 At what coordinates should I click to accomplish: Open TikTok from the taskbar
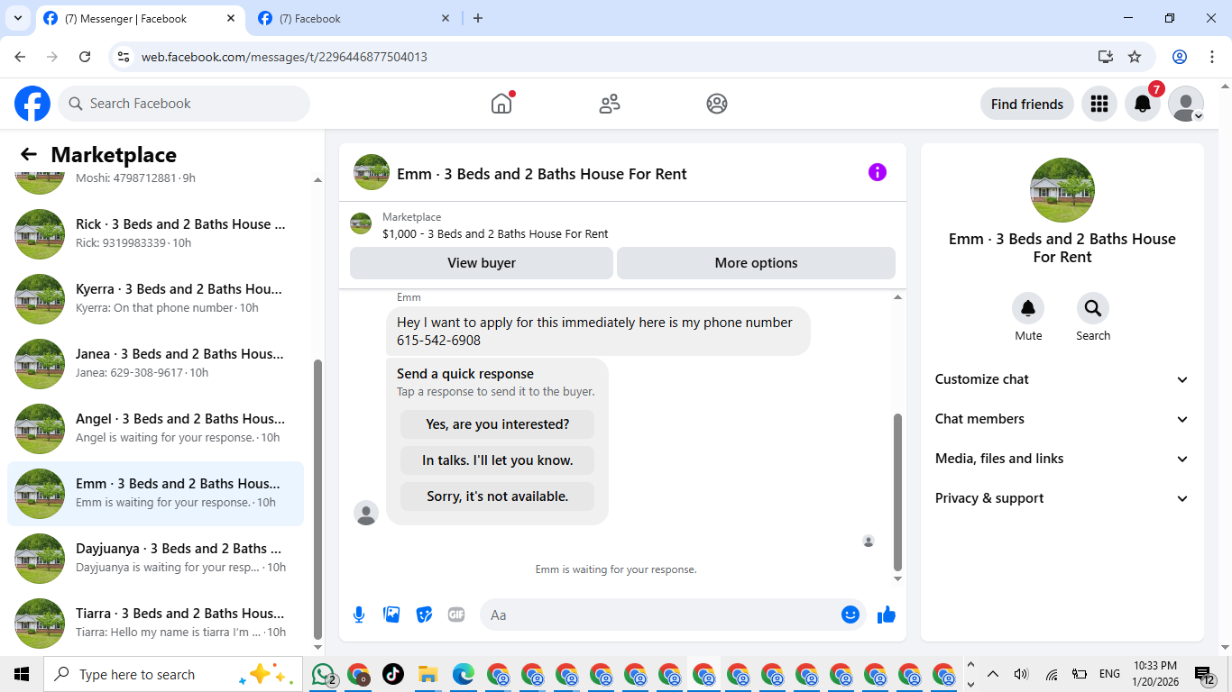393,674
